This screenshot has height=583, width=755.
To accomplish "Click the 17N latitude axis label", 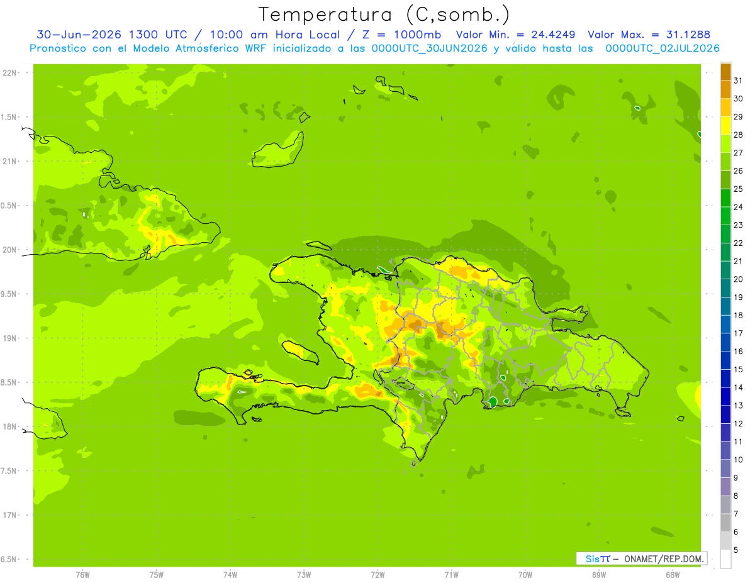I will tap(10, 515).
